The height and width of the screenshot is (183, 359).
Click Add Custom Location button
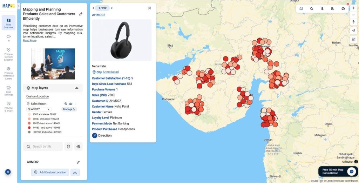pos(50,172)
